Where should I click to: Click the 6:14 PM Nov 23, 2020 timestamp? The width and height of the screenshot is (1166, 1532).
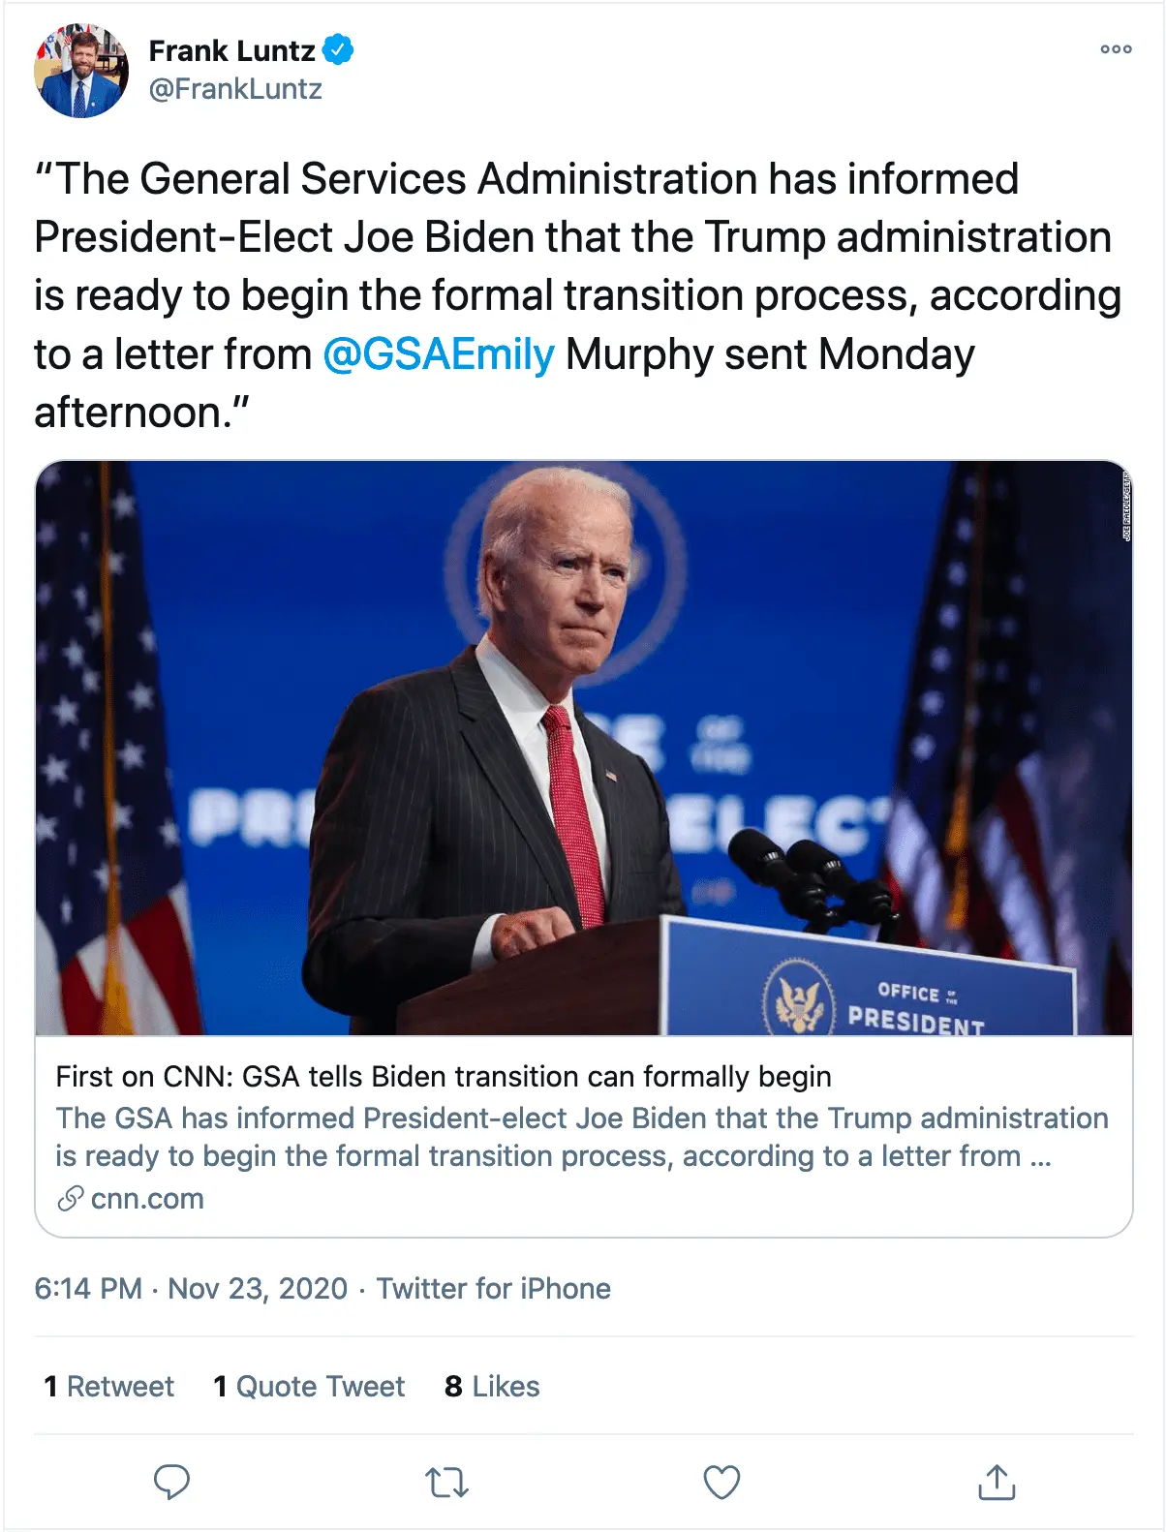[191, 1289]
